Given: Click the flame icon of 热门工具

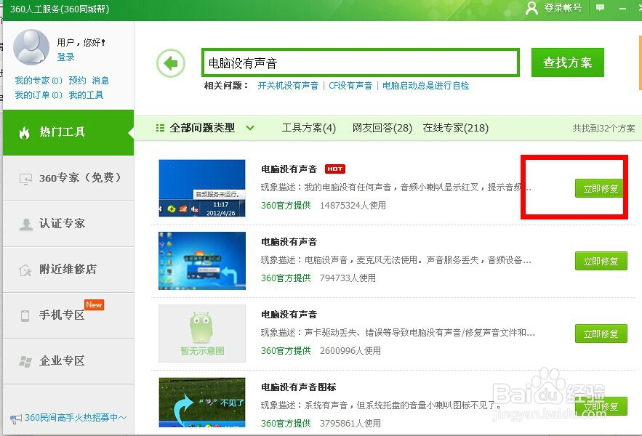Looking at the screenshot, I should 25,133.
